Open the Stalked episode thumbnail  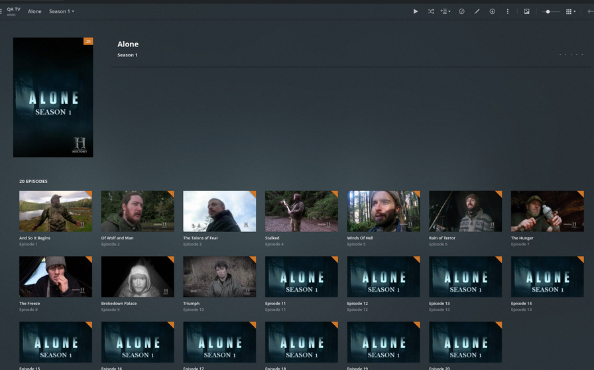click(302, 211)
